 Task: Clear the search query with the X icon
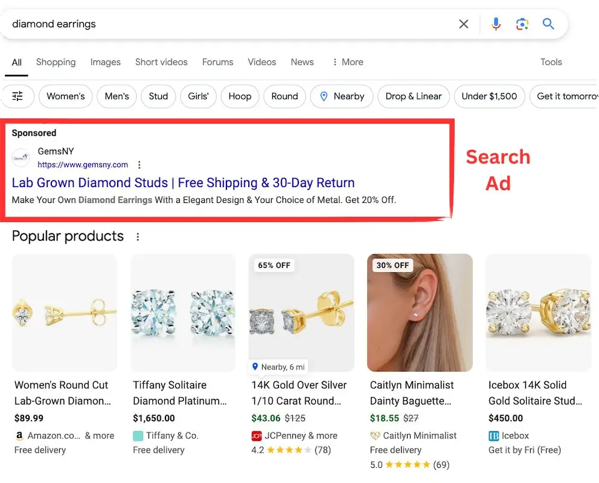tap(463, 24)
